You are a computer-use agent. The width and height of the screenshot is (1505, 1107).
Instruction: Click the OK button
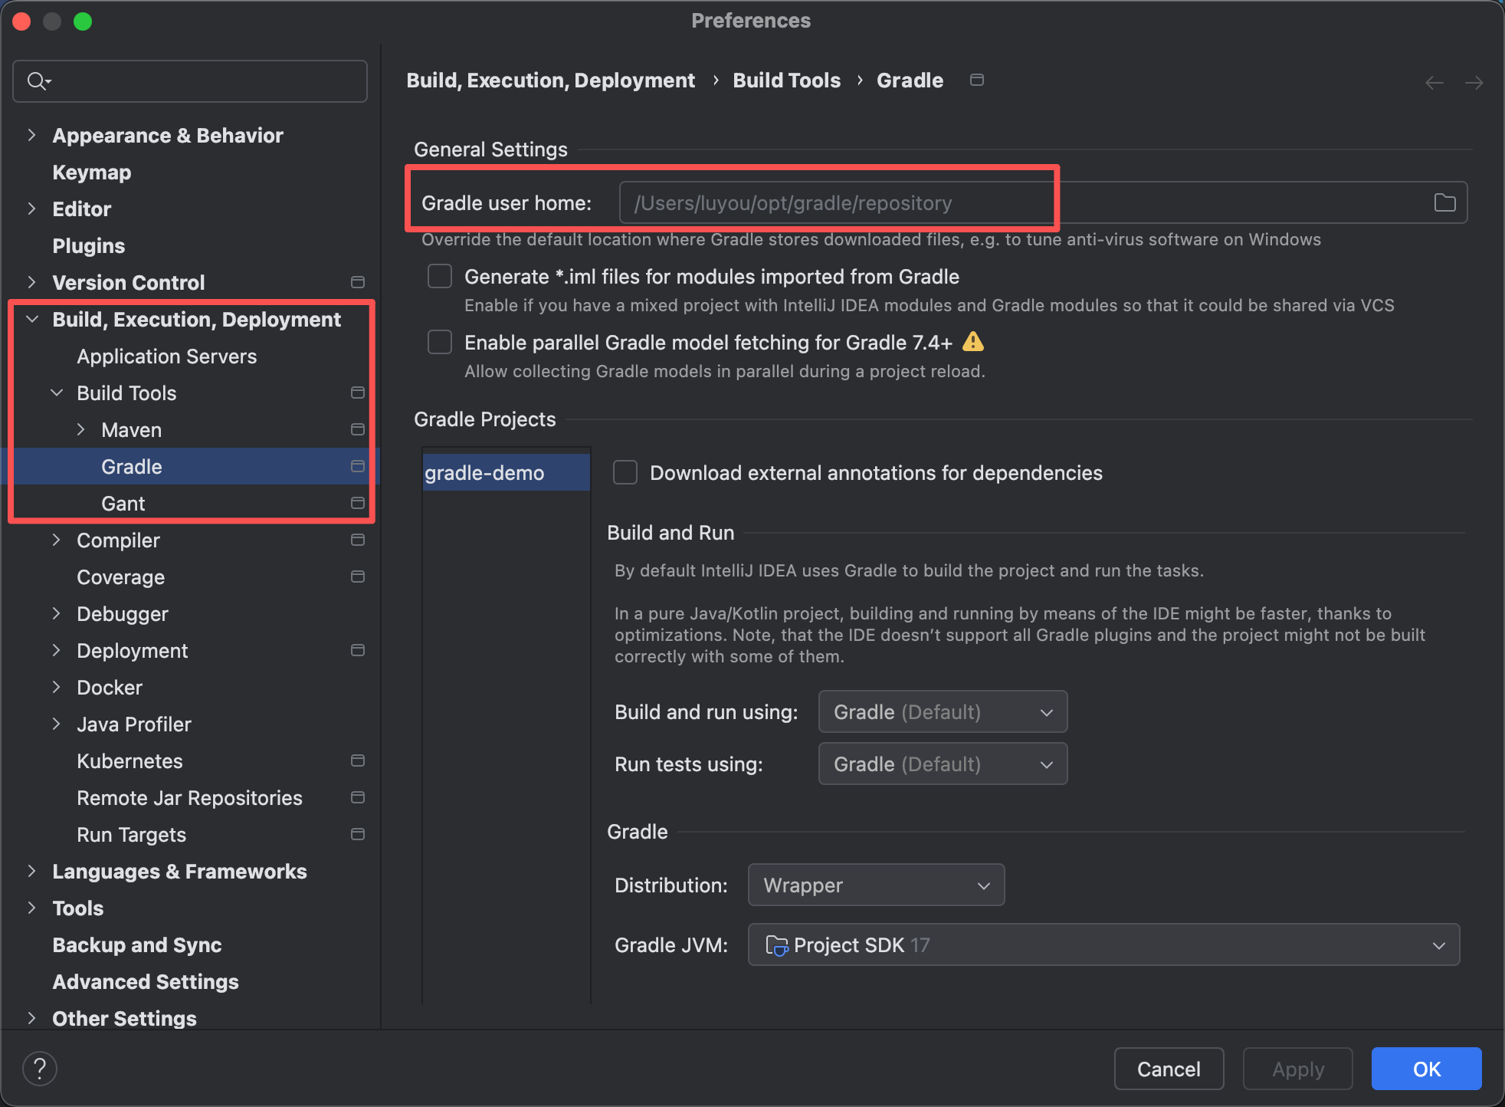point(1425,1069)
